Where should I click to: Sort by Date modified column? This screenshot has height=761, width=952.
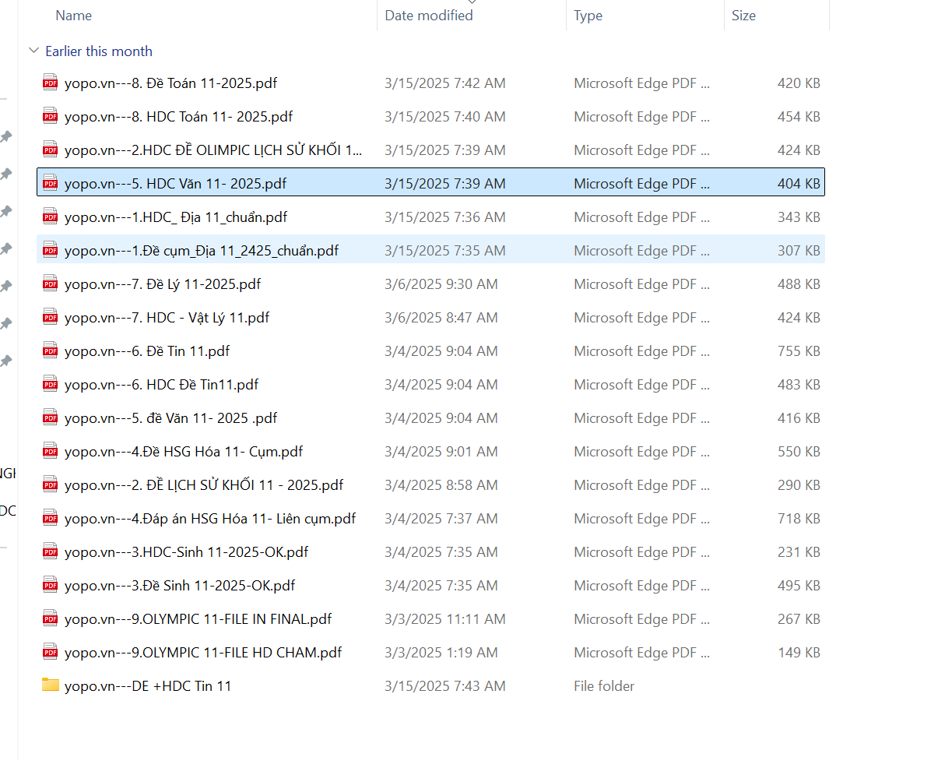coord(429,16)
